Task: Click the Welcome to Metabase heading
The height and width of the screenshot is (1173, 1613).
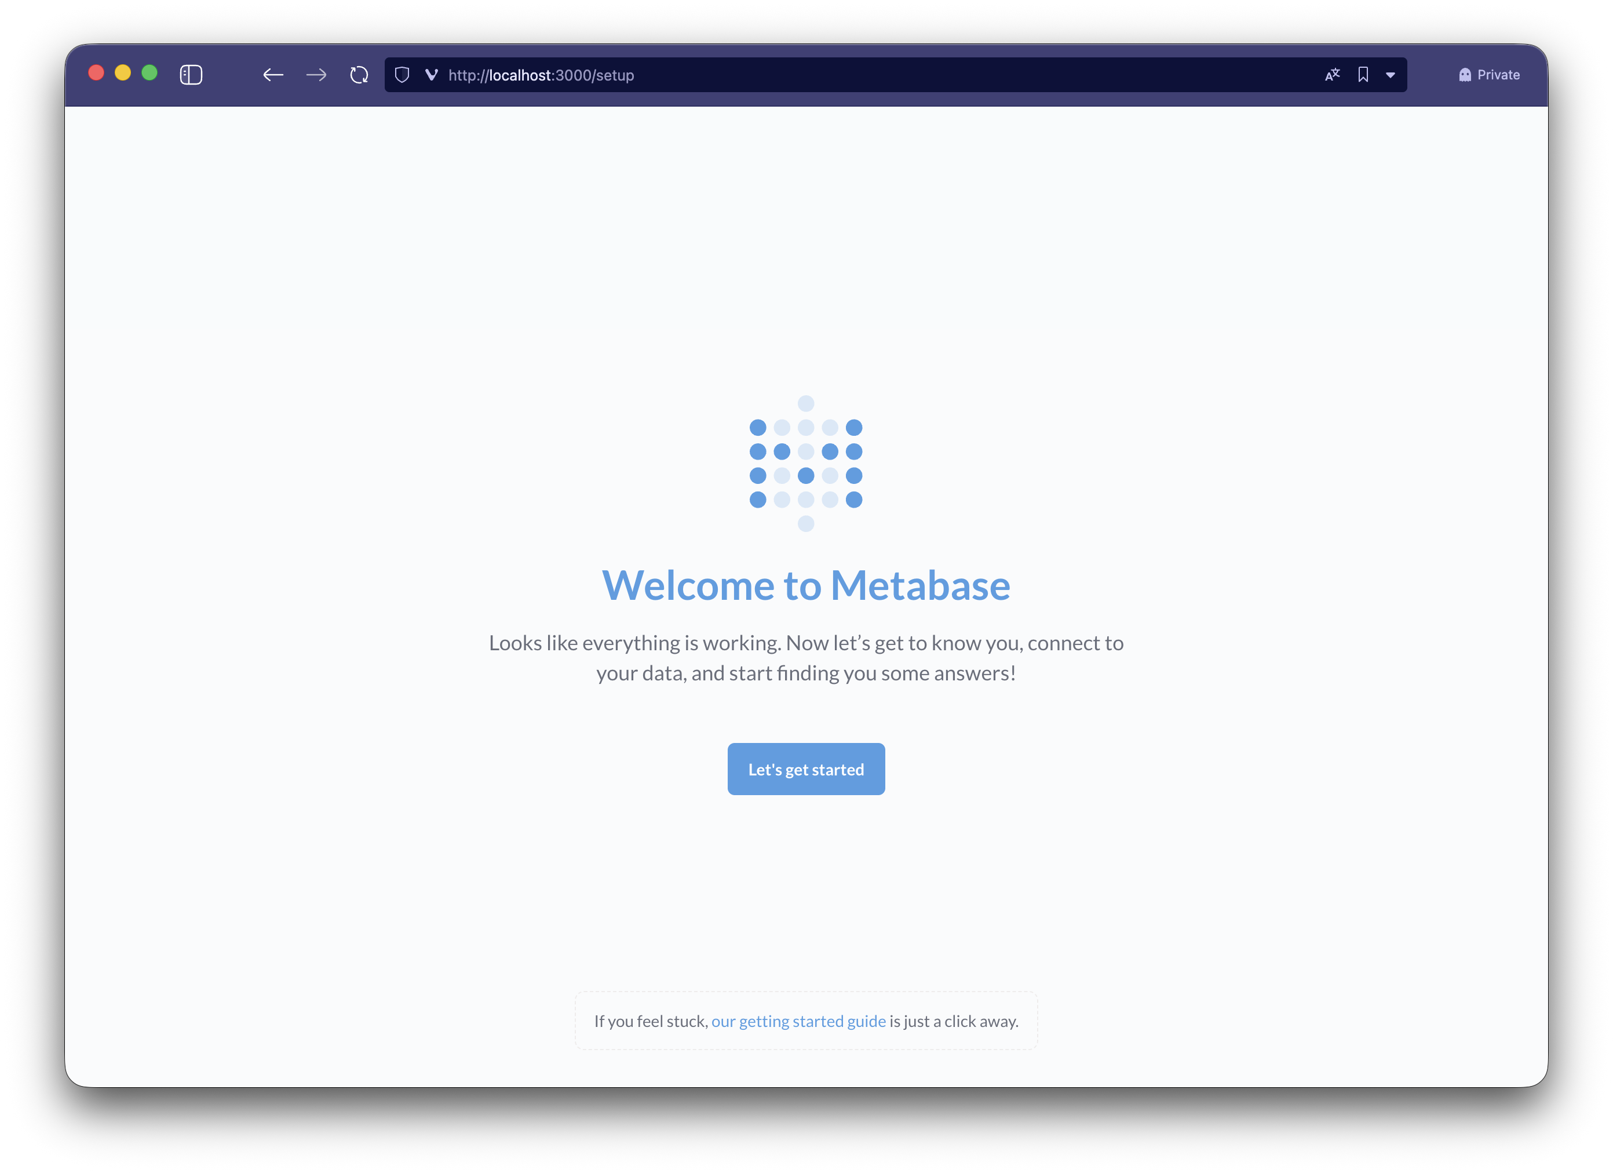Action: tap(806, 585)
